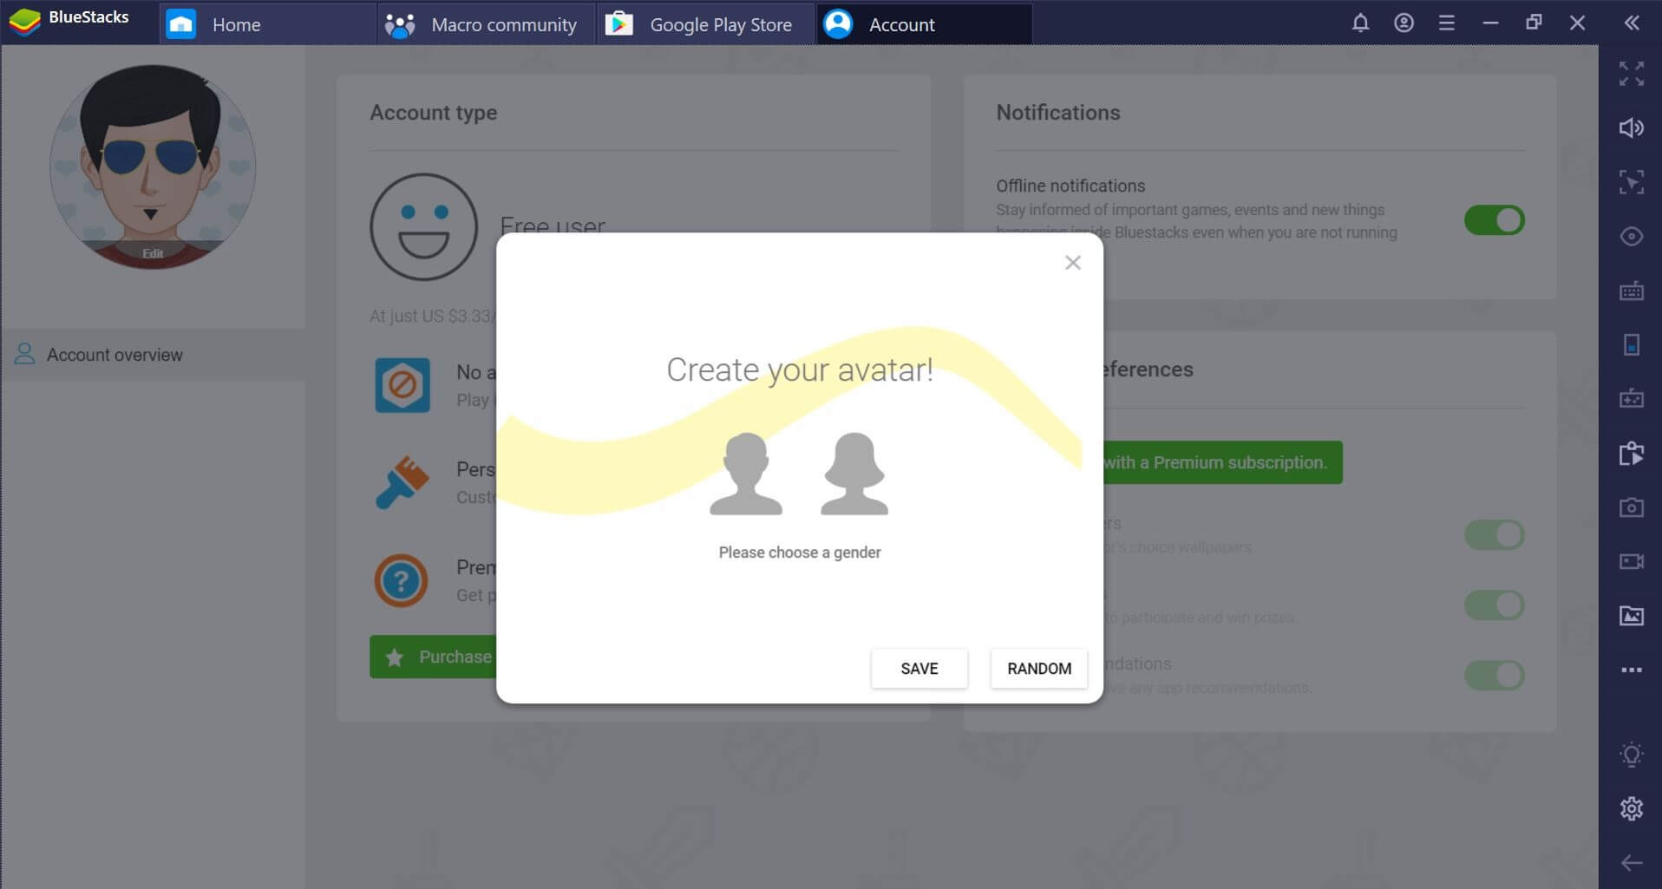Open the Google Play Store tab
Viewport: 1662px width, 889px height.
point(720,24)
